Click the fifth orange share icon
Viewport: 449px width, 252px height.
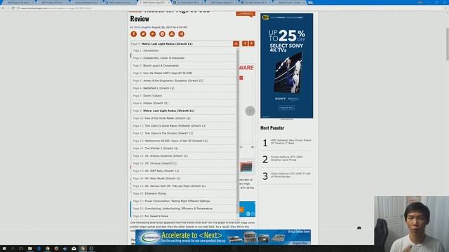[x=171, y=34]
